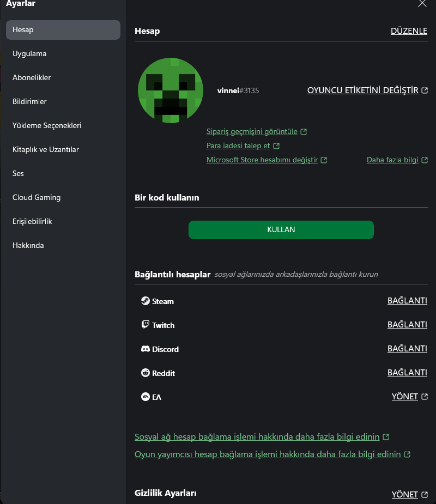This screenshot has height=504, width=436.
Task: Open Microsoft Store hesabımı değiştir link
Action: point(262,160)
